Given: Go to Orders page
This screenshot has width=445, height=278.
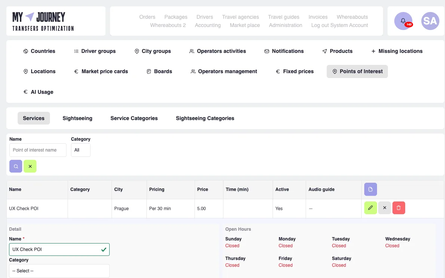Looking at the screenshot, I should point(147,17).
